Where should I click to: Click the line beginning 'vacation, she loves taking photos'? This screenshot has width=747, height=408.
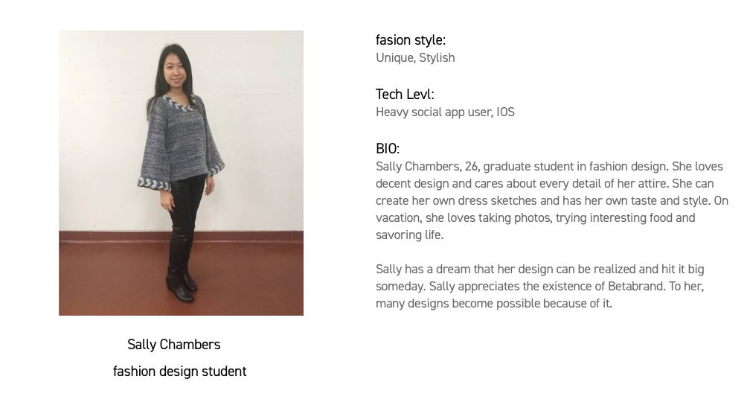(x=536, y=218)
